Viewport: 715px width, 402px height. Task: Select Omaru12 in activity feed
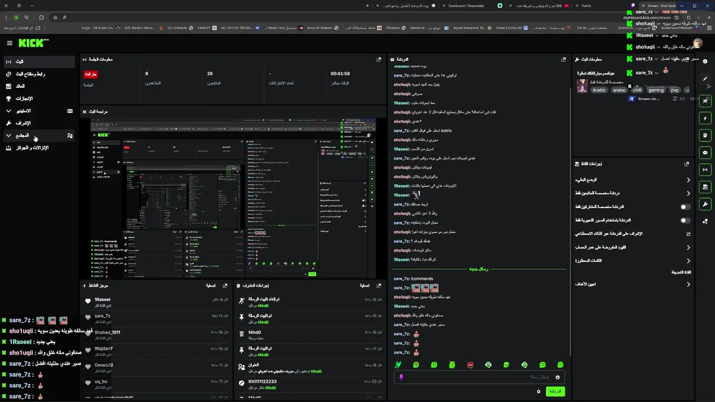tap(103, 365)
